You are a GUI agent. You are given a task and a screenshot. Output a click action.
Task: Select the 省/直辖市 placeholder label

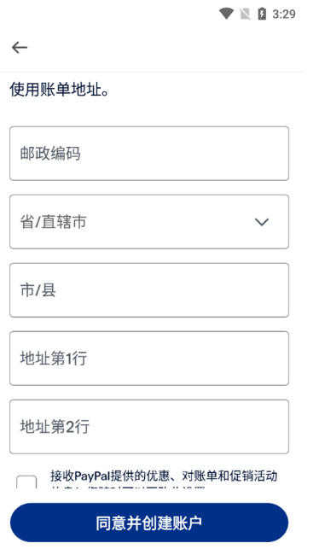(x=53, y=222)
